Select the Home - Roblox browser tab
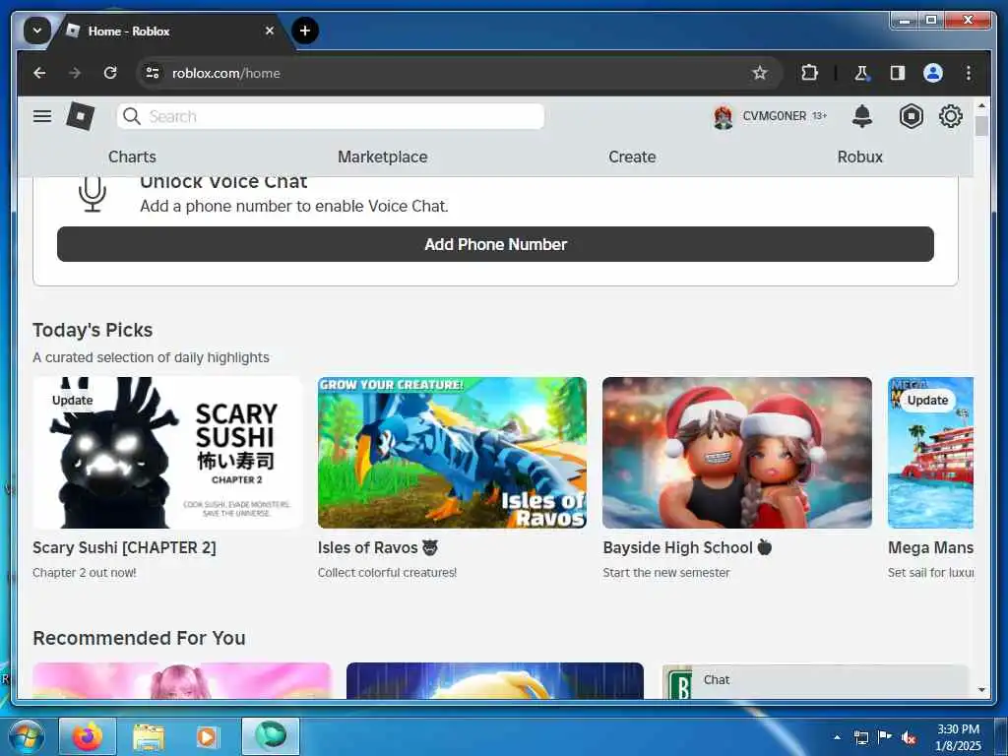This screenshot has height=756, width=1008. tap(170, 31)
